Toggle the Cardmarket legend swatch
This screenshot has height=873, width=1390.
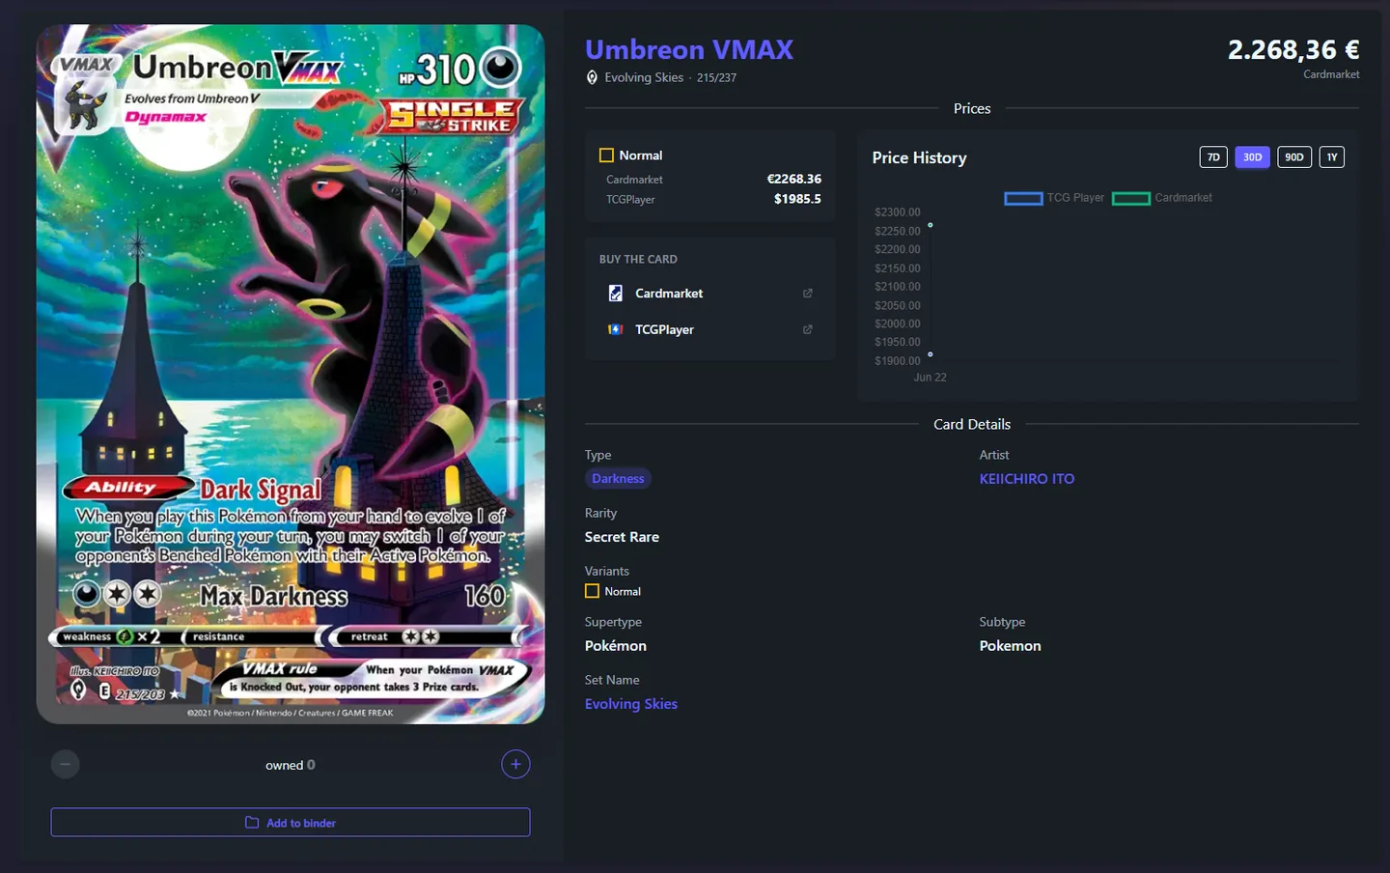tap(1131, 198)
